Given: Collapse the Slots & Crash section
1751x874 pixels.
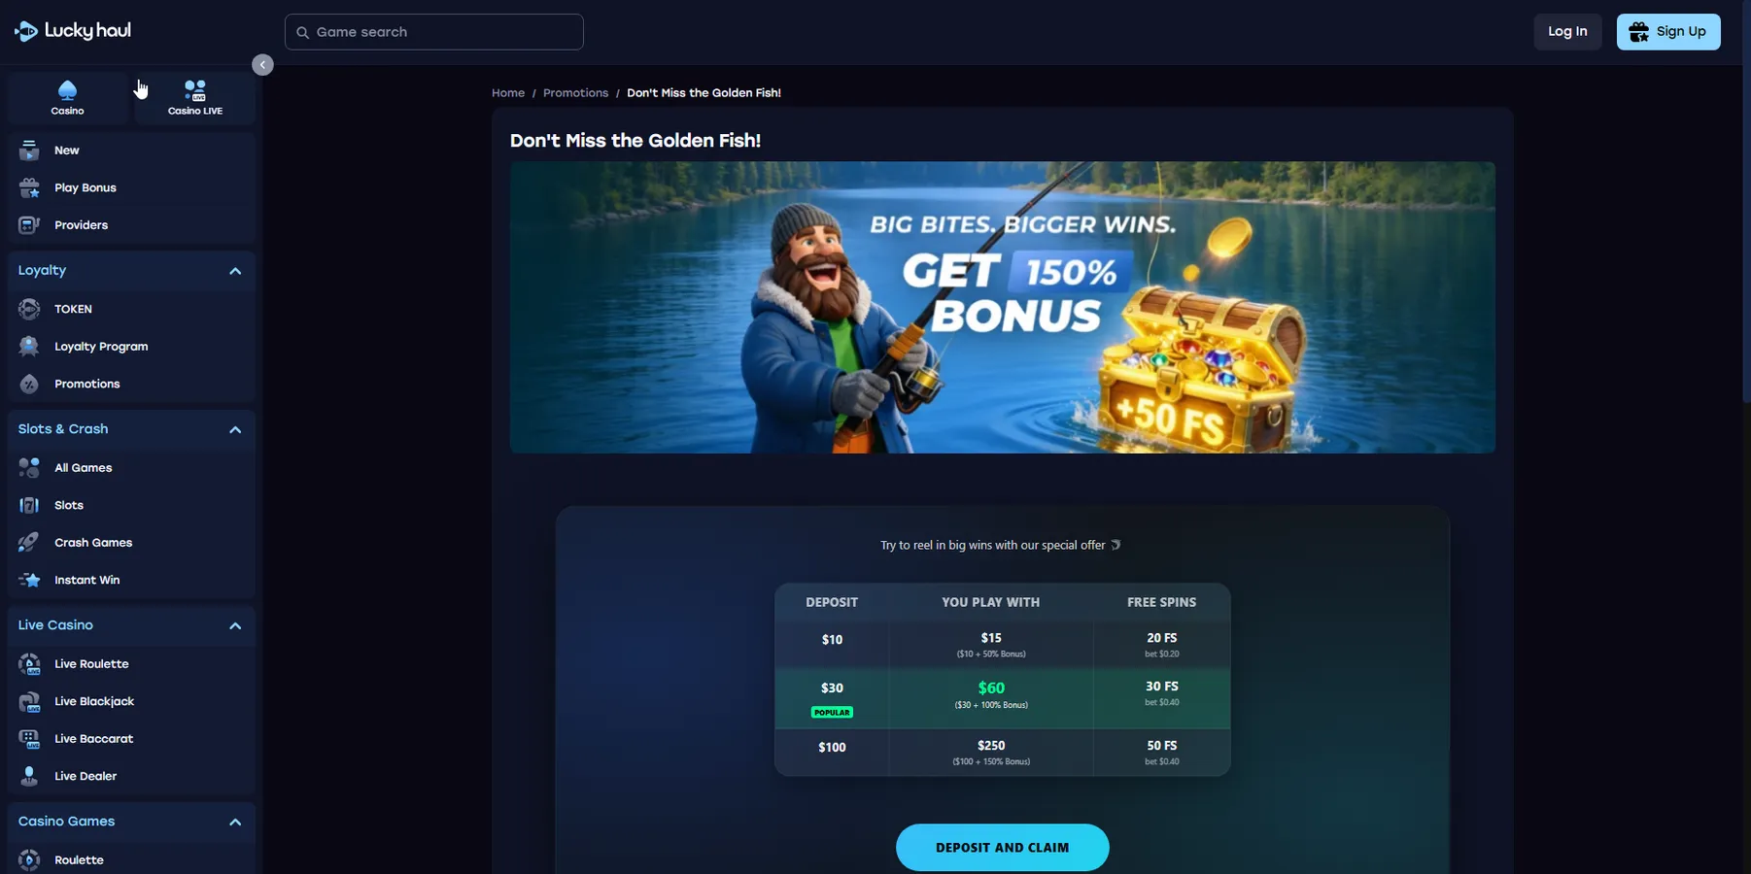Looking at the screenshot, I should pyautogui.click(x=235, y=429).
